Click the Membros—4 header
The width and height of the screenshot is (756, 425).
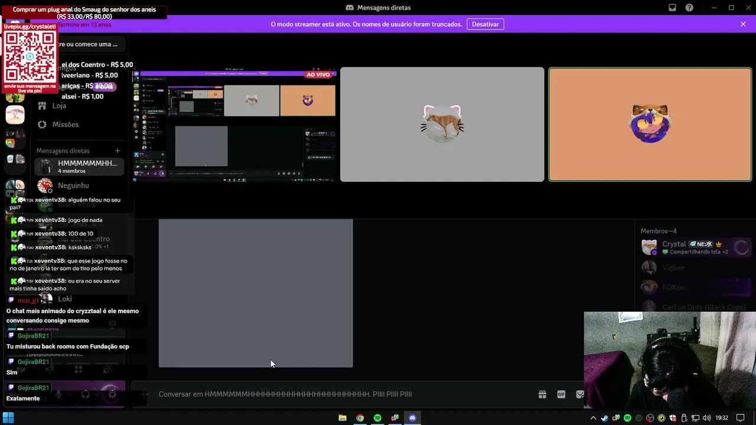[659, 231]
